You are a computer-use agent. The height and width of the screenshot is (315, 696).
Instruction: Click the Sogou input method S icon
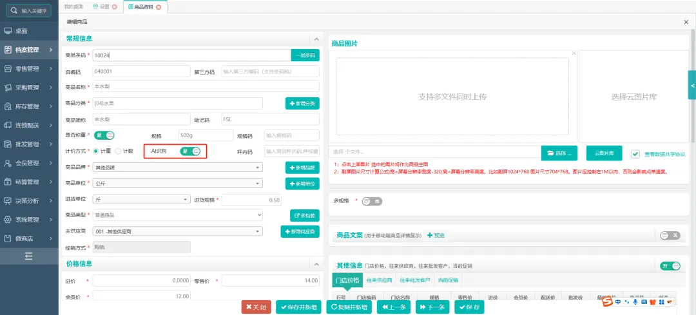(x=606, y=301)
